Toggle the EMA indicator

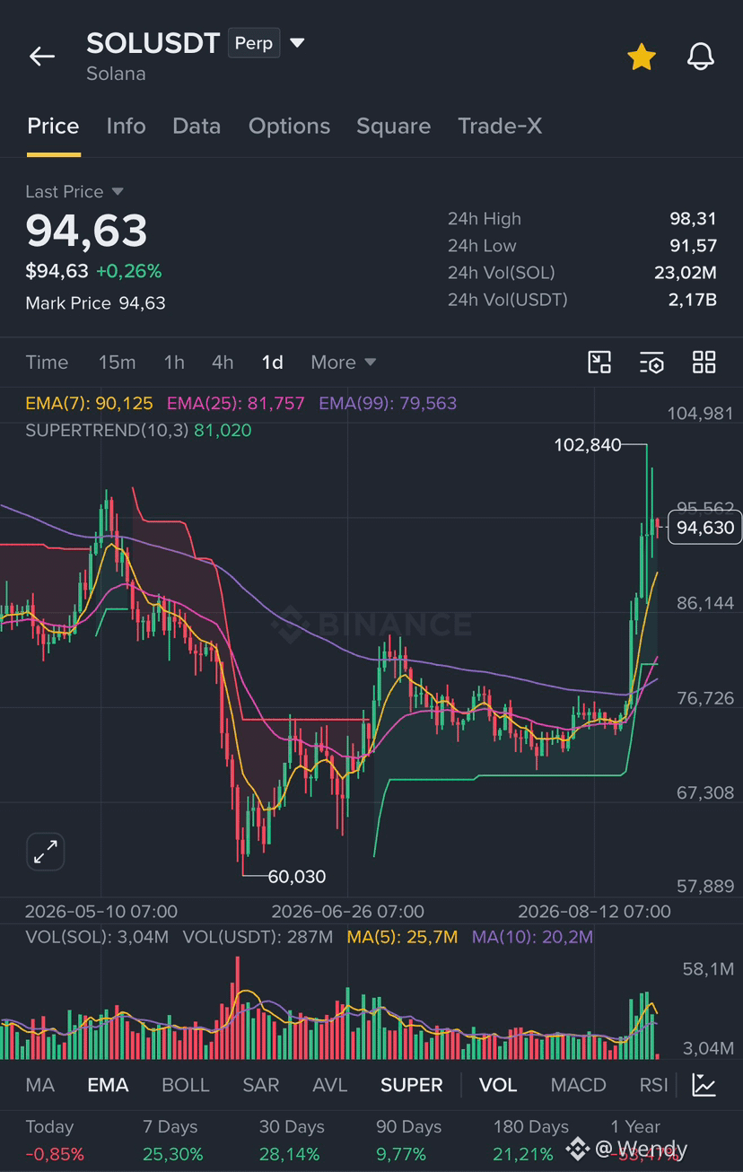point(108,1085)
